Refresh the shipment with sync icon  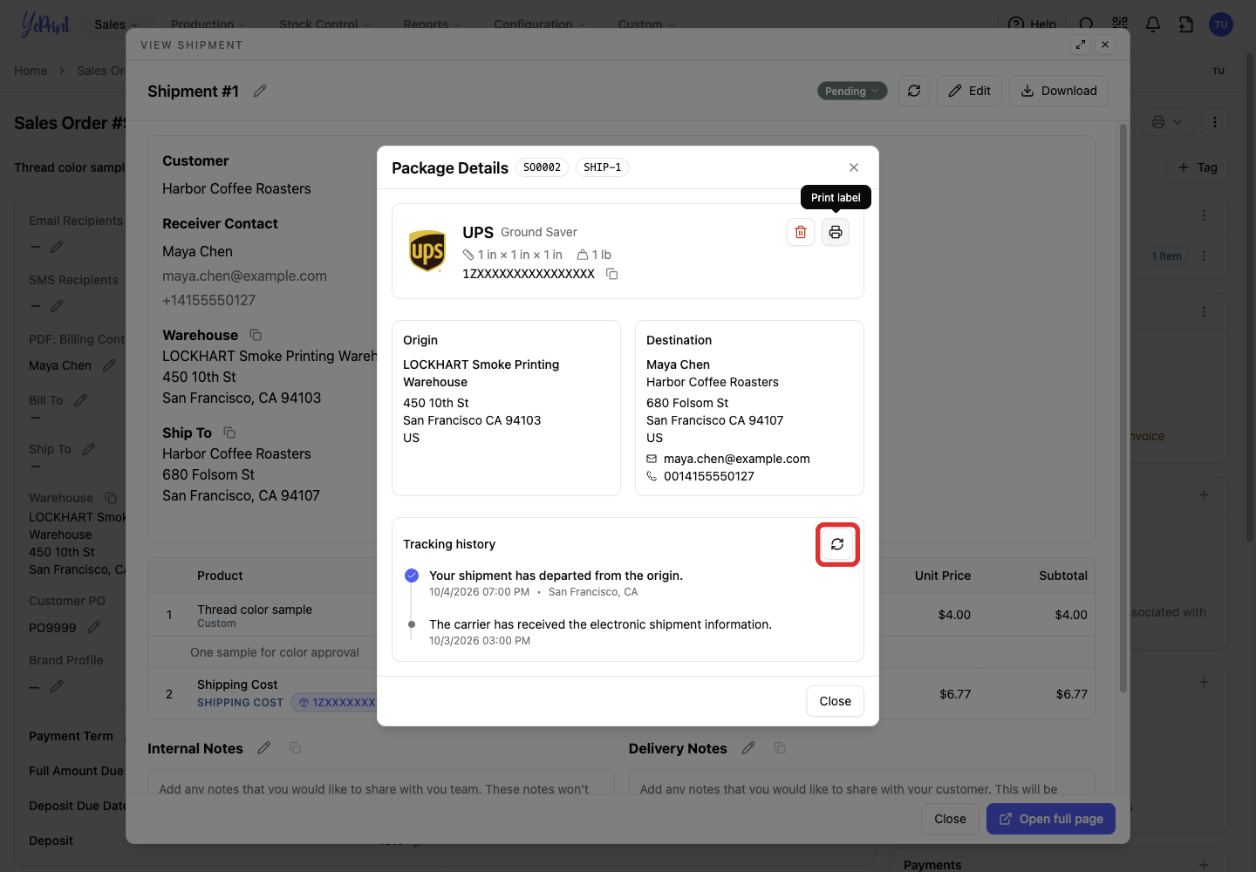point(914,91)
